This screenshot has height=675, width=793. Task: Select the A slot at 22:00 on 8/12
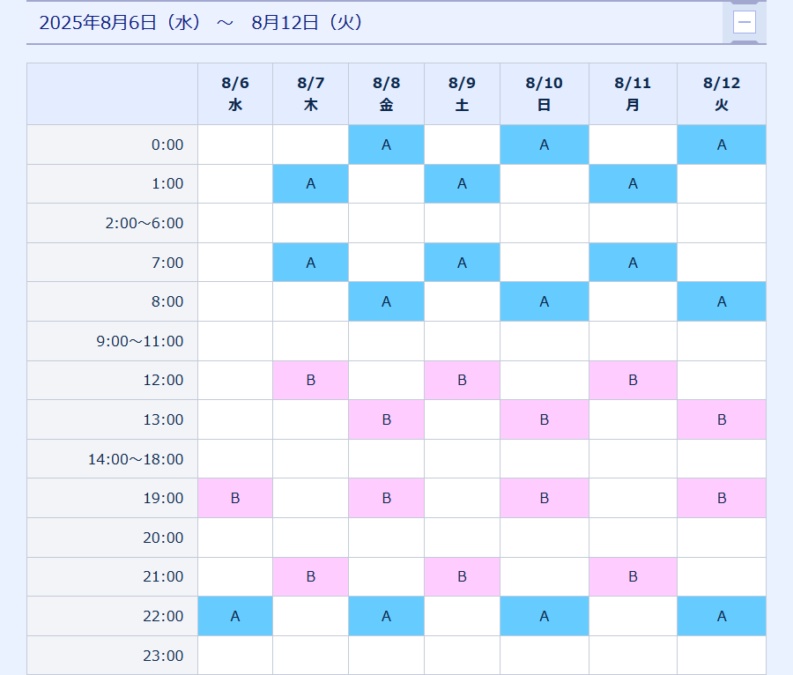tap(721, 616)
